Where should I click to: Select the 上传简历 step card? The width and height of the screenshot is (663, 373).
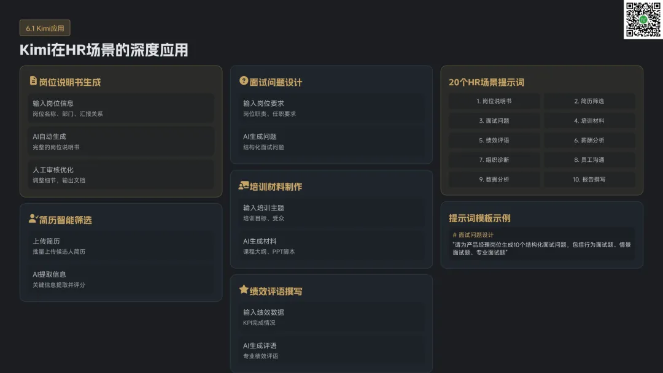[121, 246]
